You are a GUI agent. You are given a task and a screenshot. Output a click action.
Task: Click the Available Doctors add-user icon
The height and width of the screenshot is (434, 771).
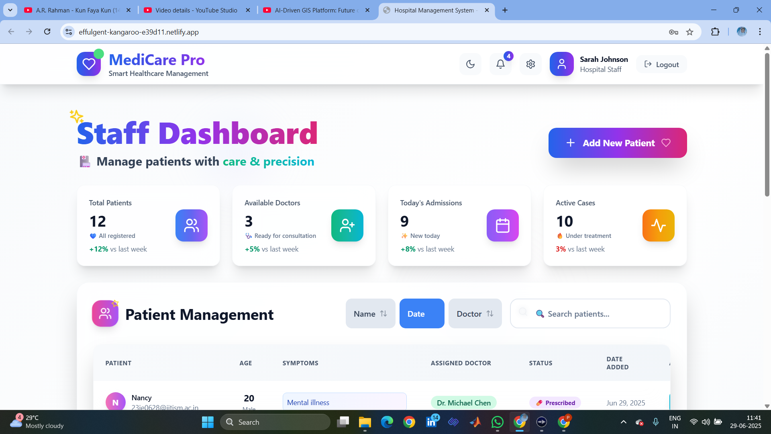(x=347, y=225)
